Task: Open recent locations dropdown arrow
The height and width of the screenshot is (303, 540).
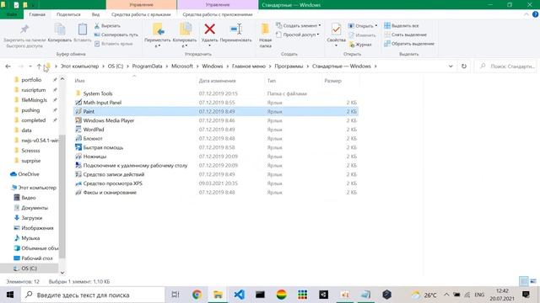Action: (x=30, y=66)
